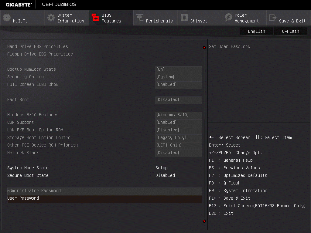Click the UEFI DualBIOS title text

(59, 4)
